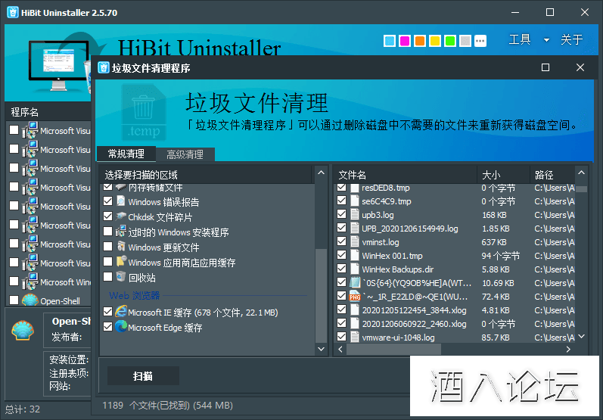Enable the 回收站 checkbox
Viewport: 603px width, 420px height.
[x=107, y=277]
